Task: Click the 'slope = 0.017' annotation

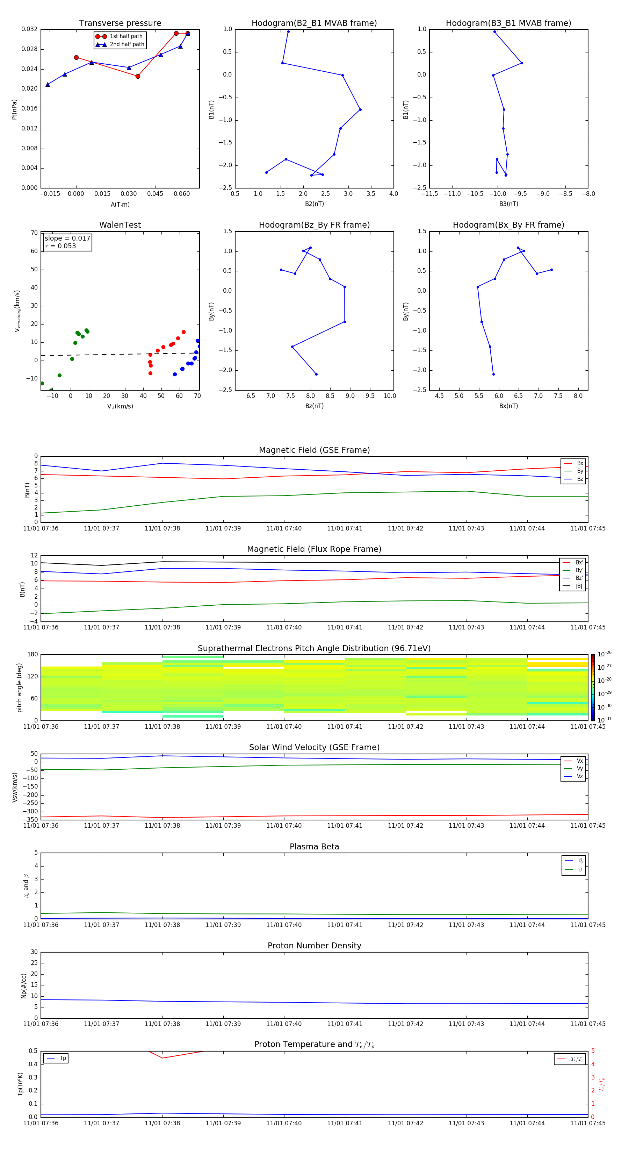Action: [x=67, y=238]
